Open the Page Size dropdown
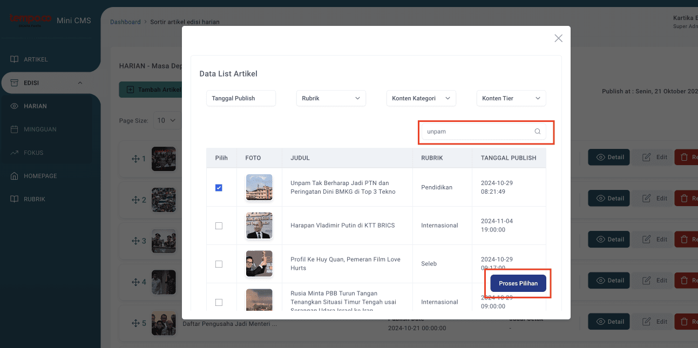This screenshot has height=348, width=698. [x=167, y=120]
